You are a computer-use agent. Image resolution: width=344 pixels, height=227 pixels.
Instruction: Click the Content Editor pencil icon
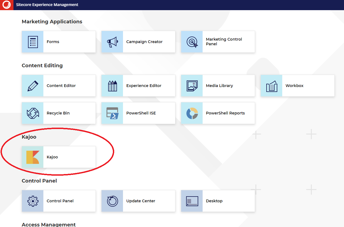(33, 86)
